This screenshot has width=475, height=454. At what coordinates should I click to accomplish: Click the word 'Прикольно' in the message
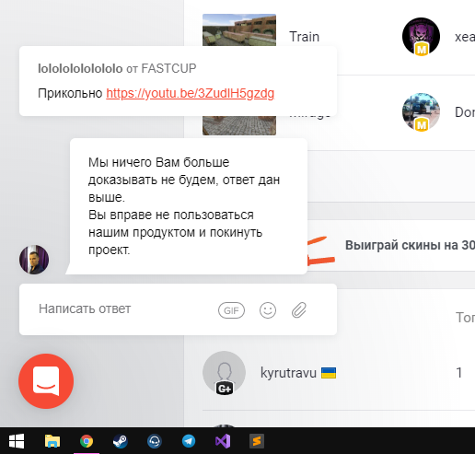(70, 93)
